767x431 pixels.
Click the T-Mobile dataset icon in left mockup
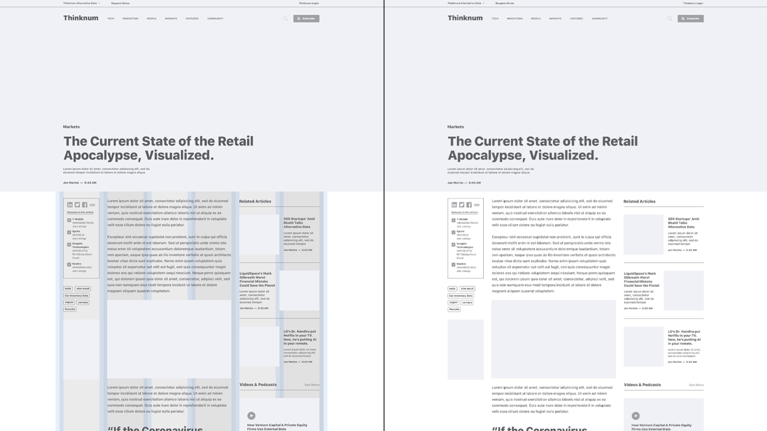coord(69,220)
